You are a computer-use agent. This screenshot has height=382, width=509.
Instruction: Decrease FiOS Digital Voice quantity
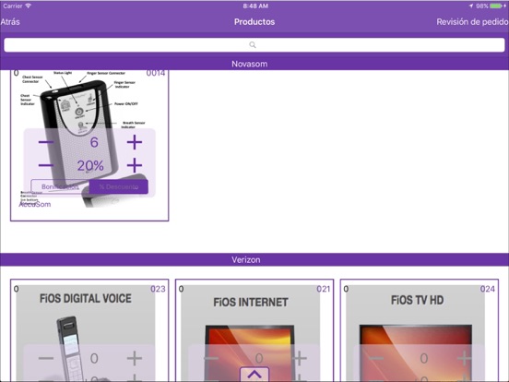tap(46, 358)
